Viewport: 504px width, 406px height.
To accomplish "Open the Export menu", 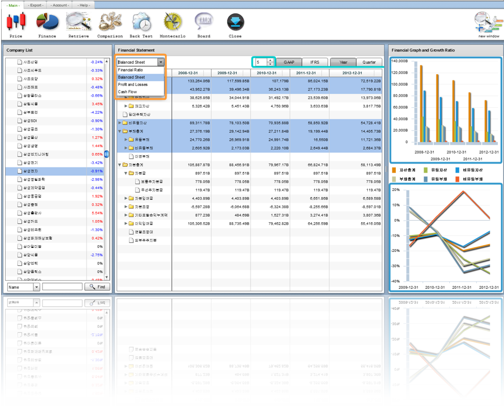I will [36, 4].
